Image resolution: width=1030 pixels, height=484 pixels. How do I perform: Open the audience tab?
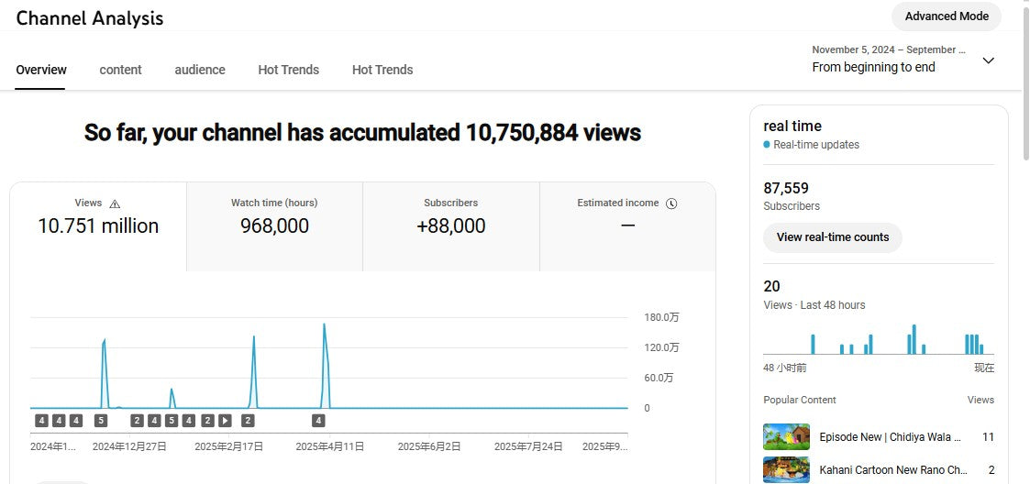(200, 70)
